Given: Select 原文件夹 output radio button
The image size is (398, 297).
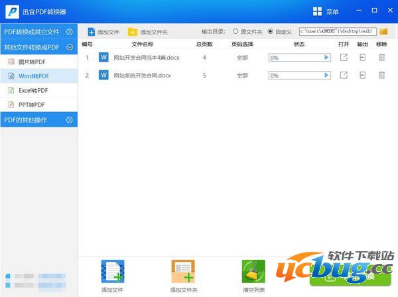Looking at the screenshot, I should tap(235, 31).
